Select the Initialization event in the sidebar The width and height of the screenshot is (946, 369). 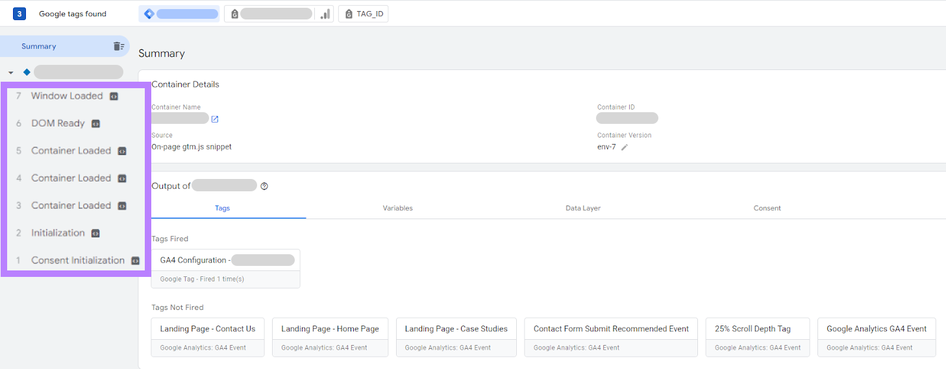(x=58, y=233)
